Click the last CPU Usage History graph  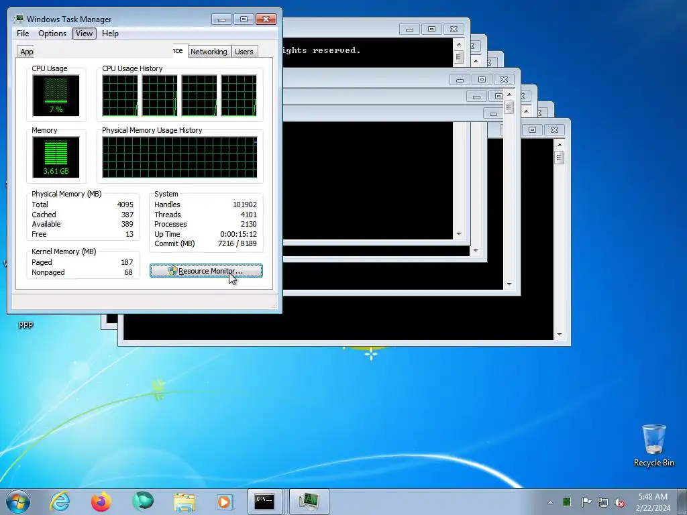(x=239, y=95)
